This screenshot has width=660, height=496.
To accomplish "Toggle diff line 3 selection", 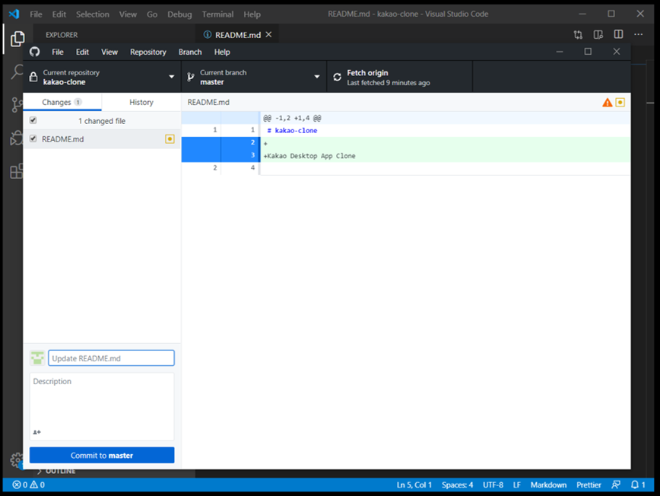I will click(221, 155).
